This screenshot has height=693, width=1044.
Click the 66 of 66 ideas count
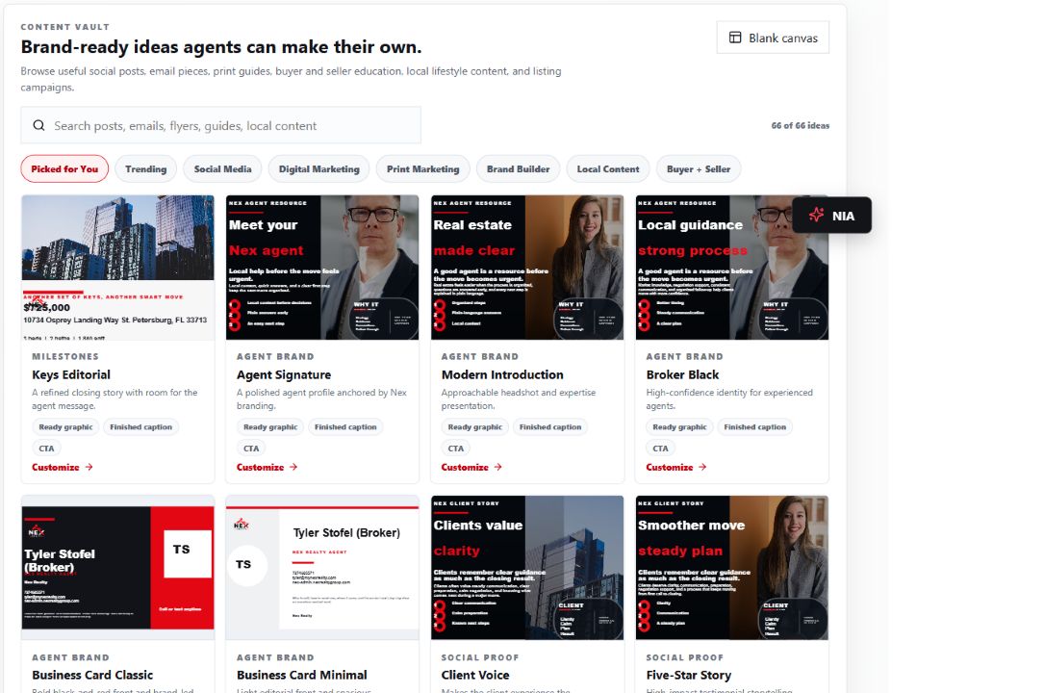801,125
